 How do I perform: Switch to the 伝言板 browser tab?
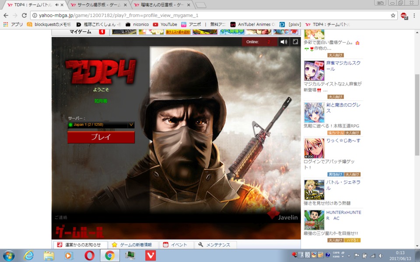[x=161, y=5]
